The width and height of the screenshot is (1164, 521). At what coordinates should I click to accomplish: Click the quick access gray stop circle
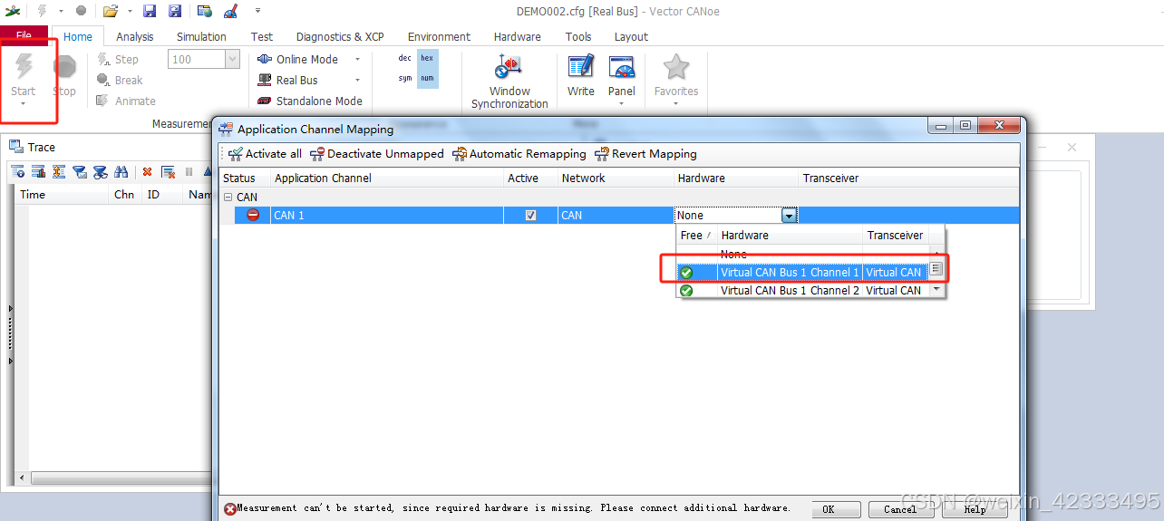pyautogui.click(x=81, y=11)
